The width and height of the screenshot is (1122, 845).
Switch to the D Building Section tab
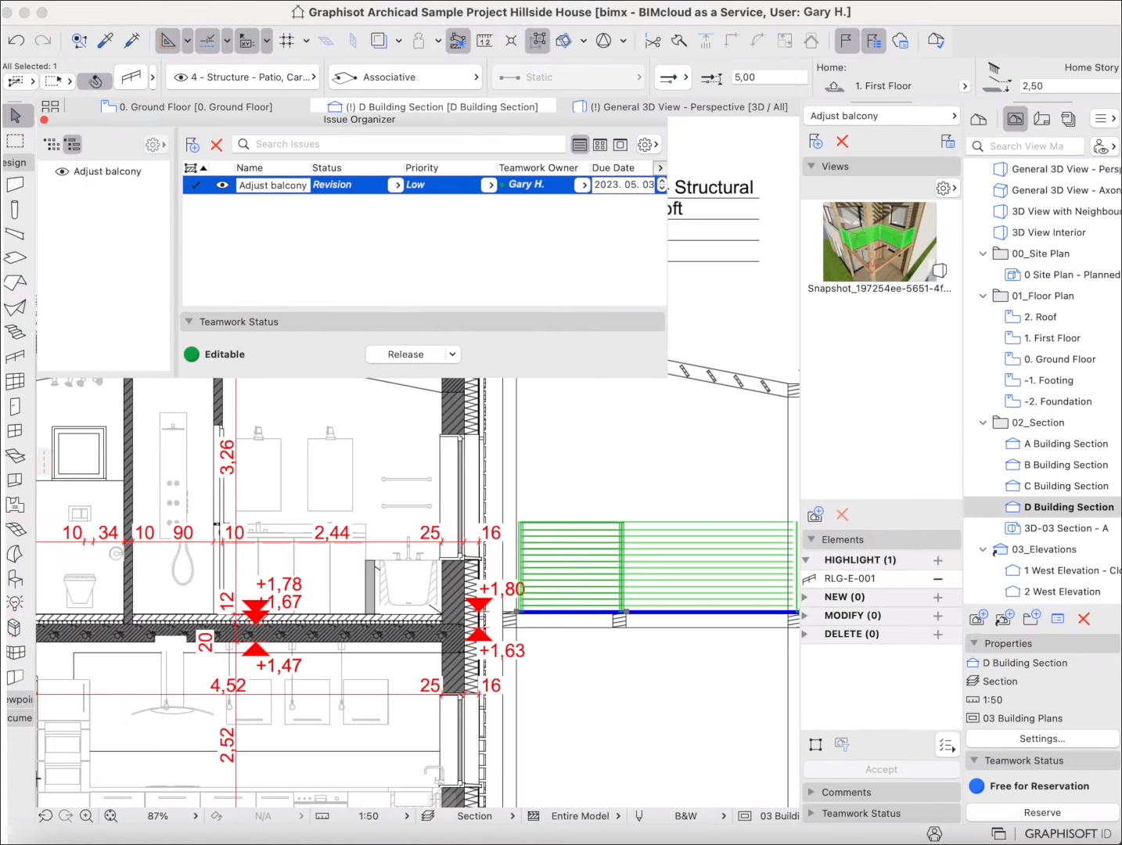[433, 107]
